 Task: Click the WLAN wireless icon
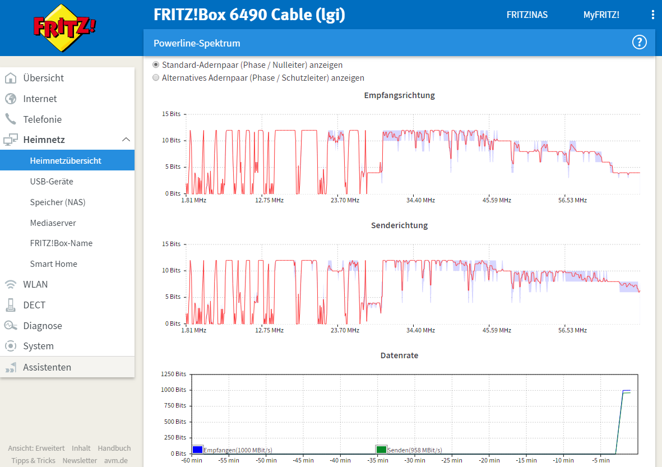11,285
